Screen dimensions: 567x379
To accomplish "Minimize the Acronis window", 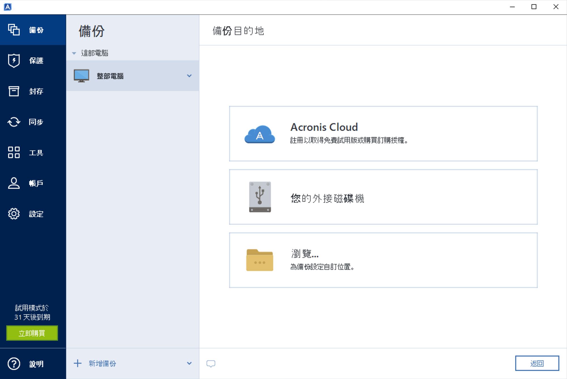I will pos(512,7).
